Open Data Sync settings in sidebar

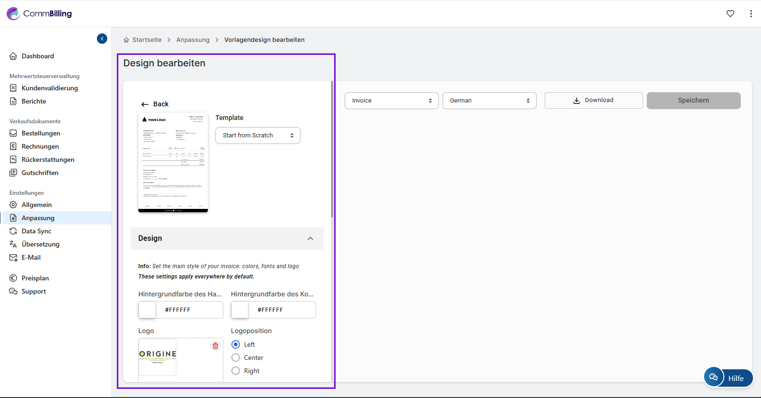coord(36,231)
